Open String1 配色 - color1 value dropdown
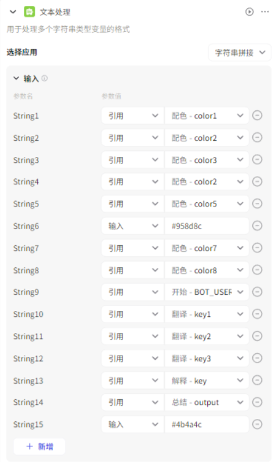Viewport: 275px width, 462px height. tap(207, 116)
